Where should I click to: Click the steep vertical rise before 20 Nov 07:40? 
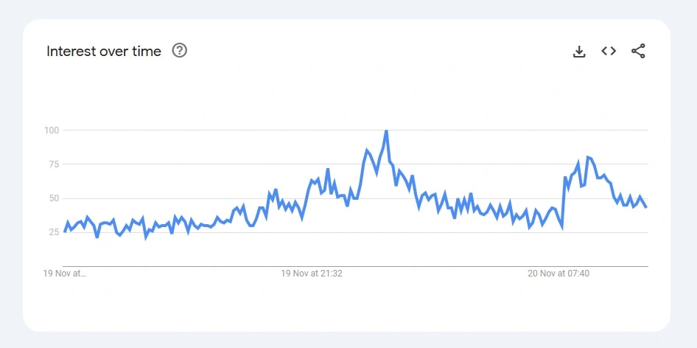pos(564,203)
